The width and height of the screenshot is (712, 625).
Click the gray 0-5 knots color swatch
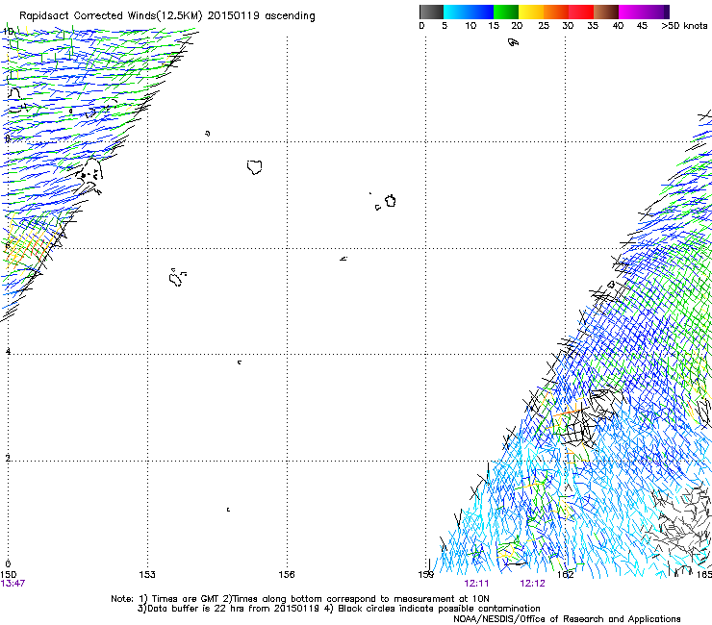(432, 12)
